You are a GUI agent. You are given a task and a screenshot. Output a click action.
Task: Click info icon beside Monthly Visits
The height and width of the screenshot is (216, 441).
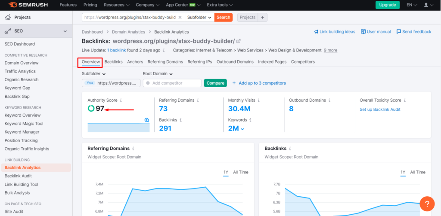tap(259, 100)
